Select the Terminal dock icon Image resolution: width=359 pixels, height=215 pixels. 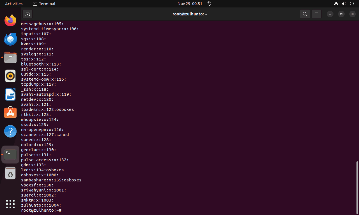pos(10,155)
